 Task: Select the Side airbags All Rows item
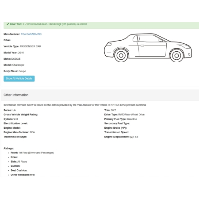19,161
